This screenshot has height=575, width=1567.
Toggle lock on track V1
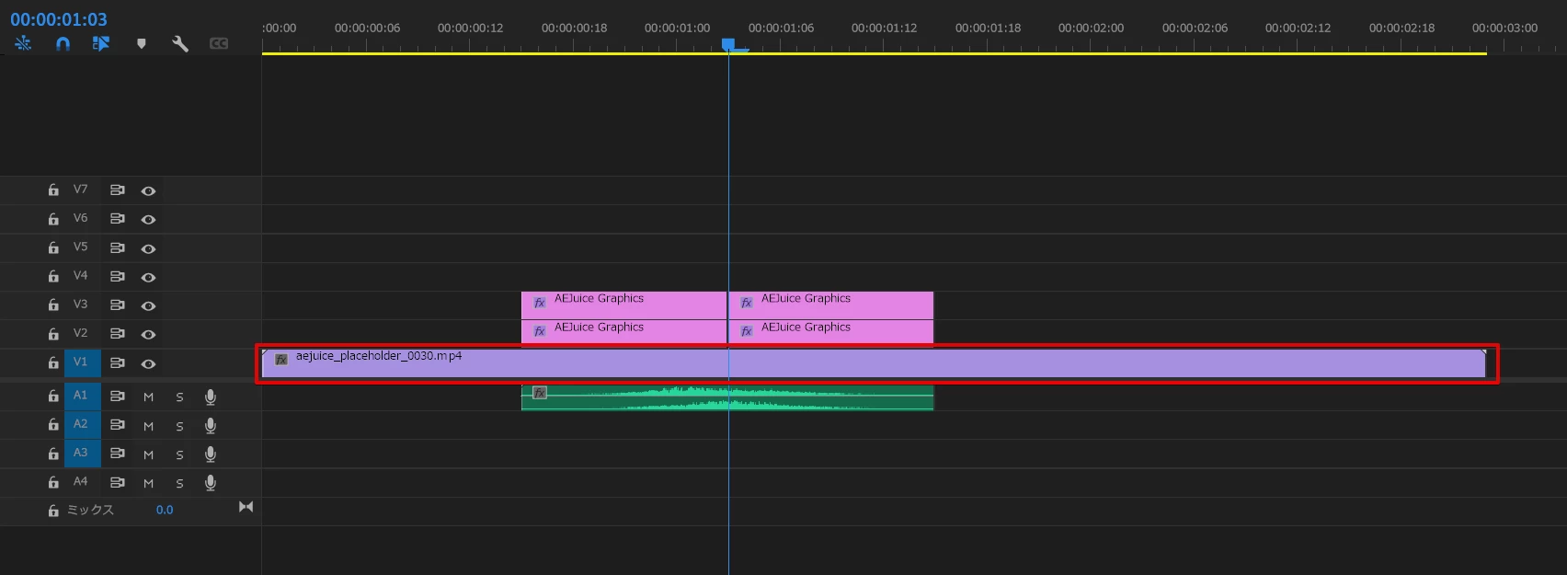pyautogui.click(x=53, y=363)
